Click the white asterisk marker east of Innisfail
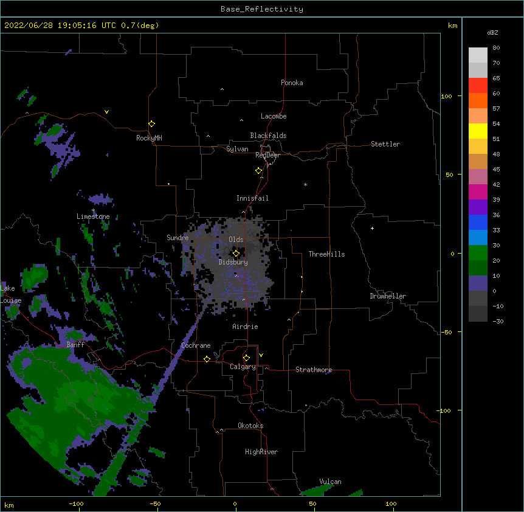This screenshot has width=524, height=512. (305, 184)
